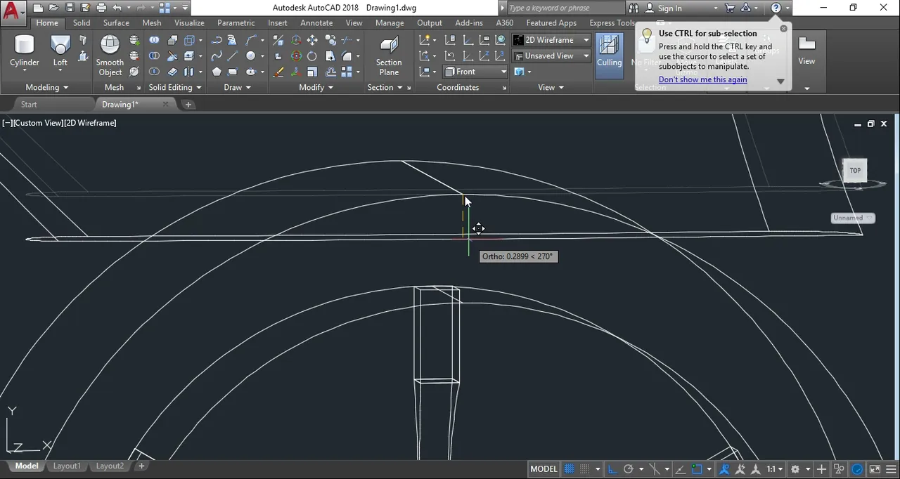Click the 3D Rotate gizmo icon
The image size is (900, 479).
(x=296, y=56)
